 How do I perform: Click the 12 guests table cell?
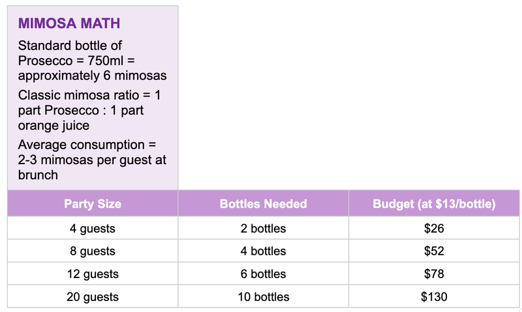[x=93, y=274]
